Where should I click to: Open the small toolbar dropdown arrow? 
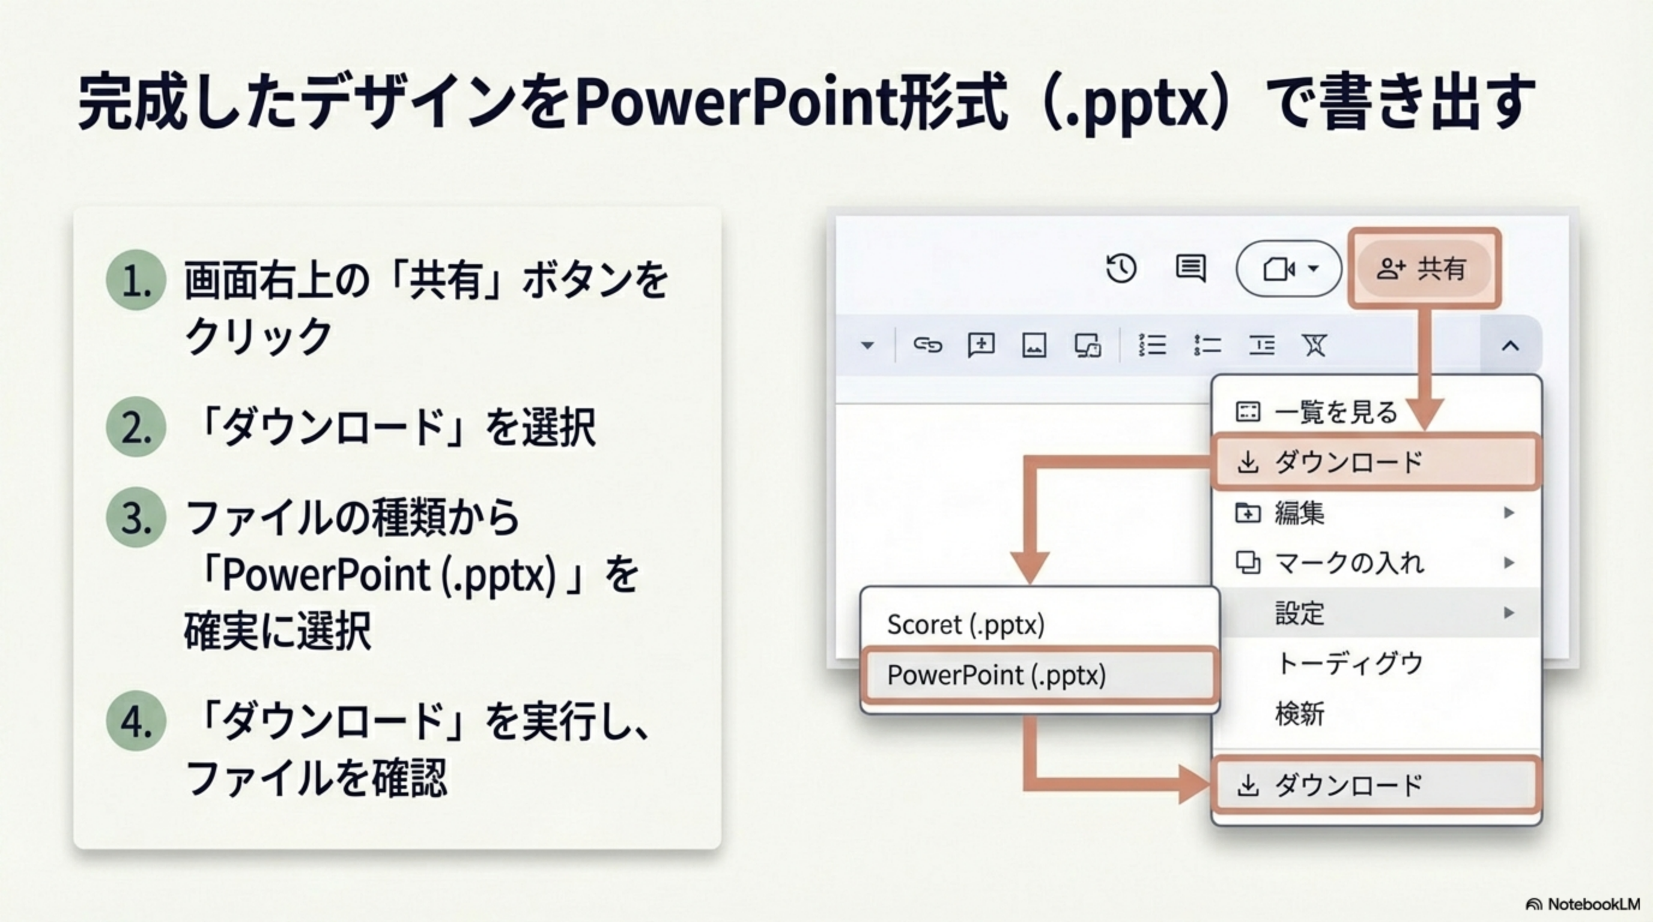tap(867, 346)
